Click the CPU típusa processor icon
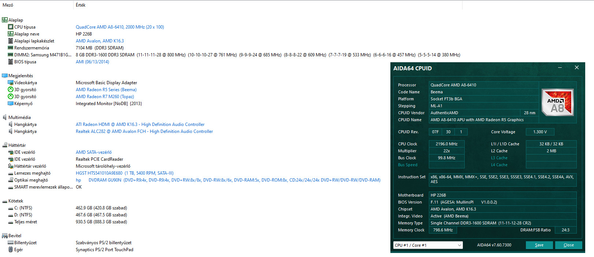 pyautogui.click(x=11, y=27)
